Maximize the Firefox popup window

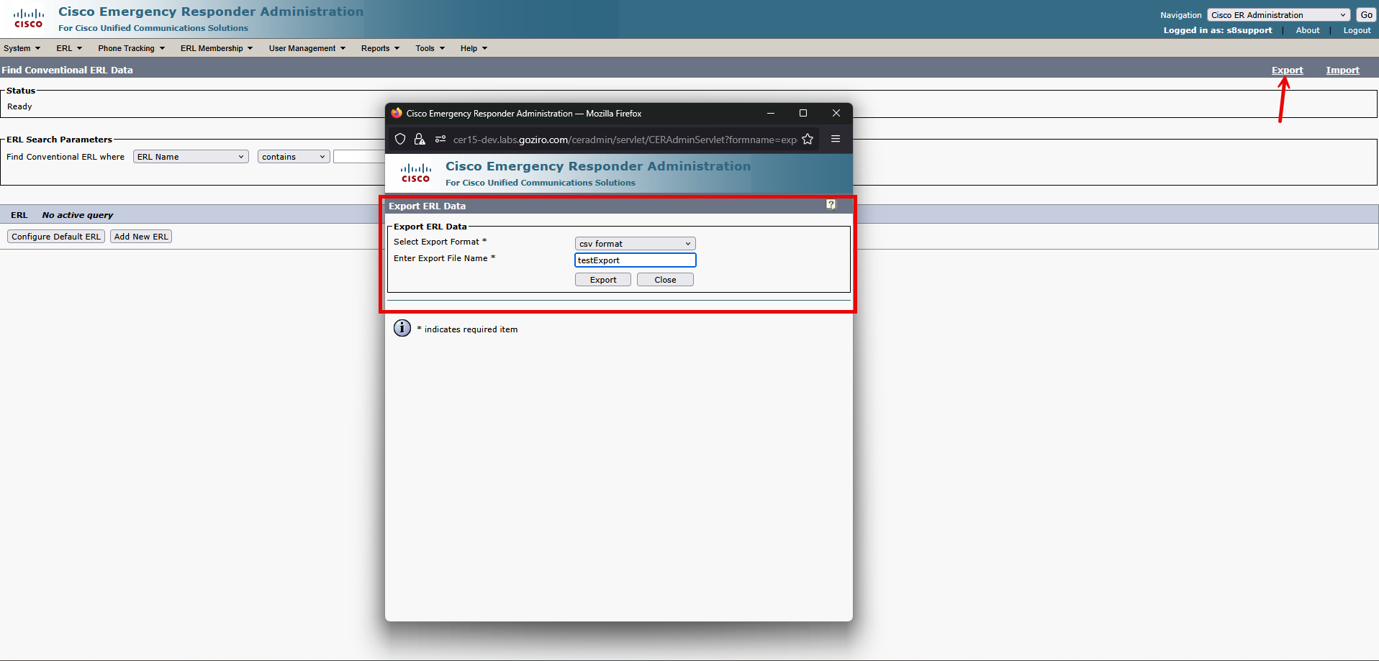(803, 113)
